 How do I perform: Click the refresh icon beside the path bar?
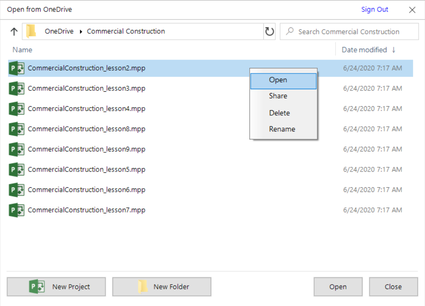point(269,32)
